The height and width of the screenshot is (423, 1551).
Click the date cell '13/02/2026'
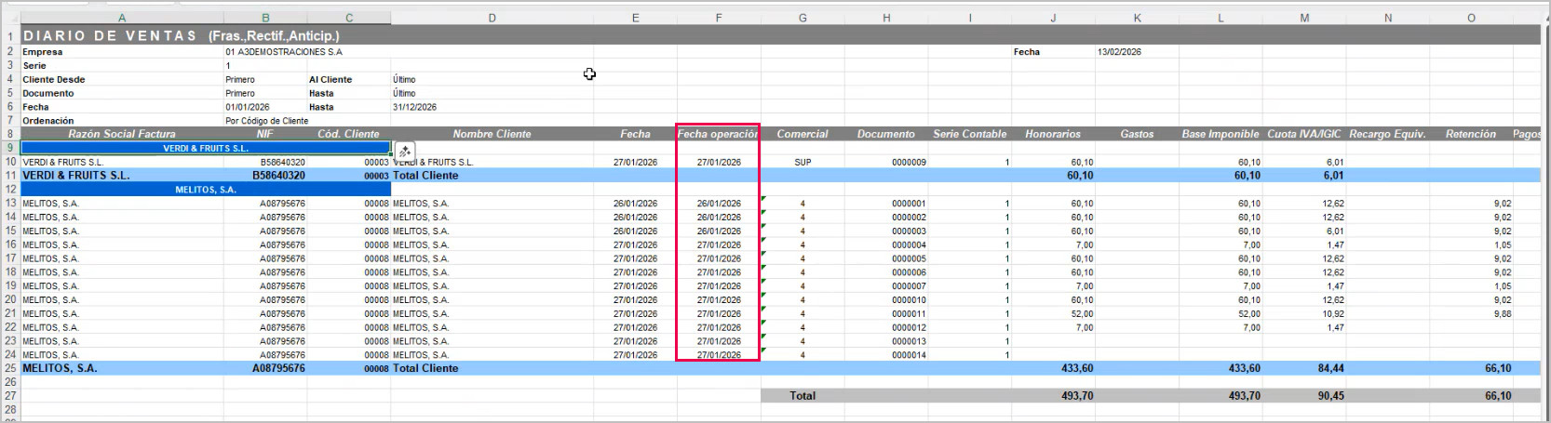coord(1137,52)
